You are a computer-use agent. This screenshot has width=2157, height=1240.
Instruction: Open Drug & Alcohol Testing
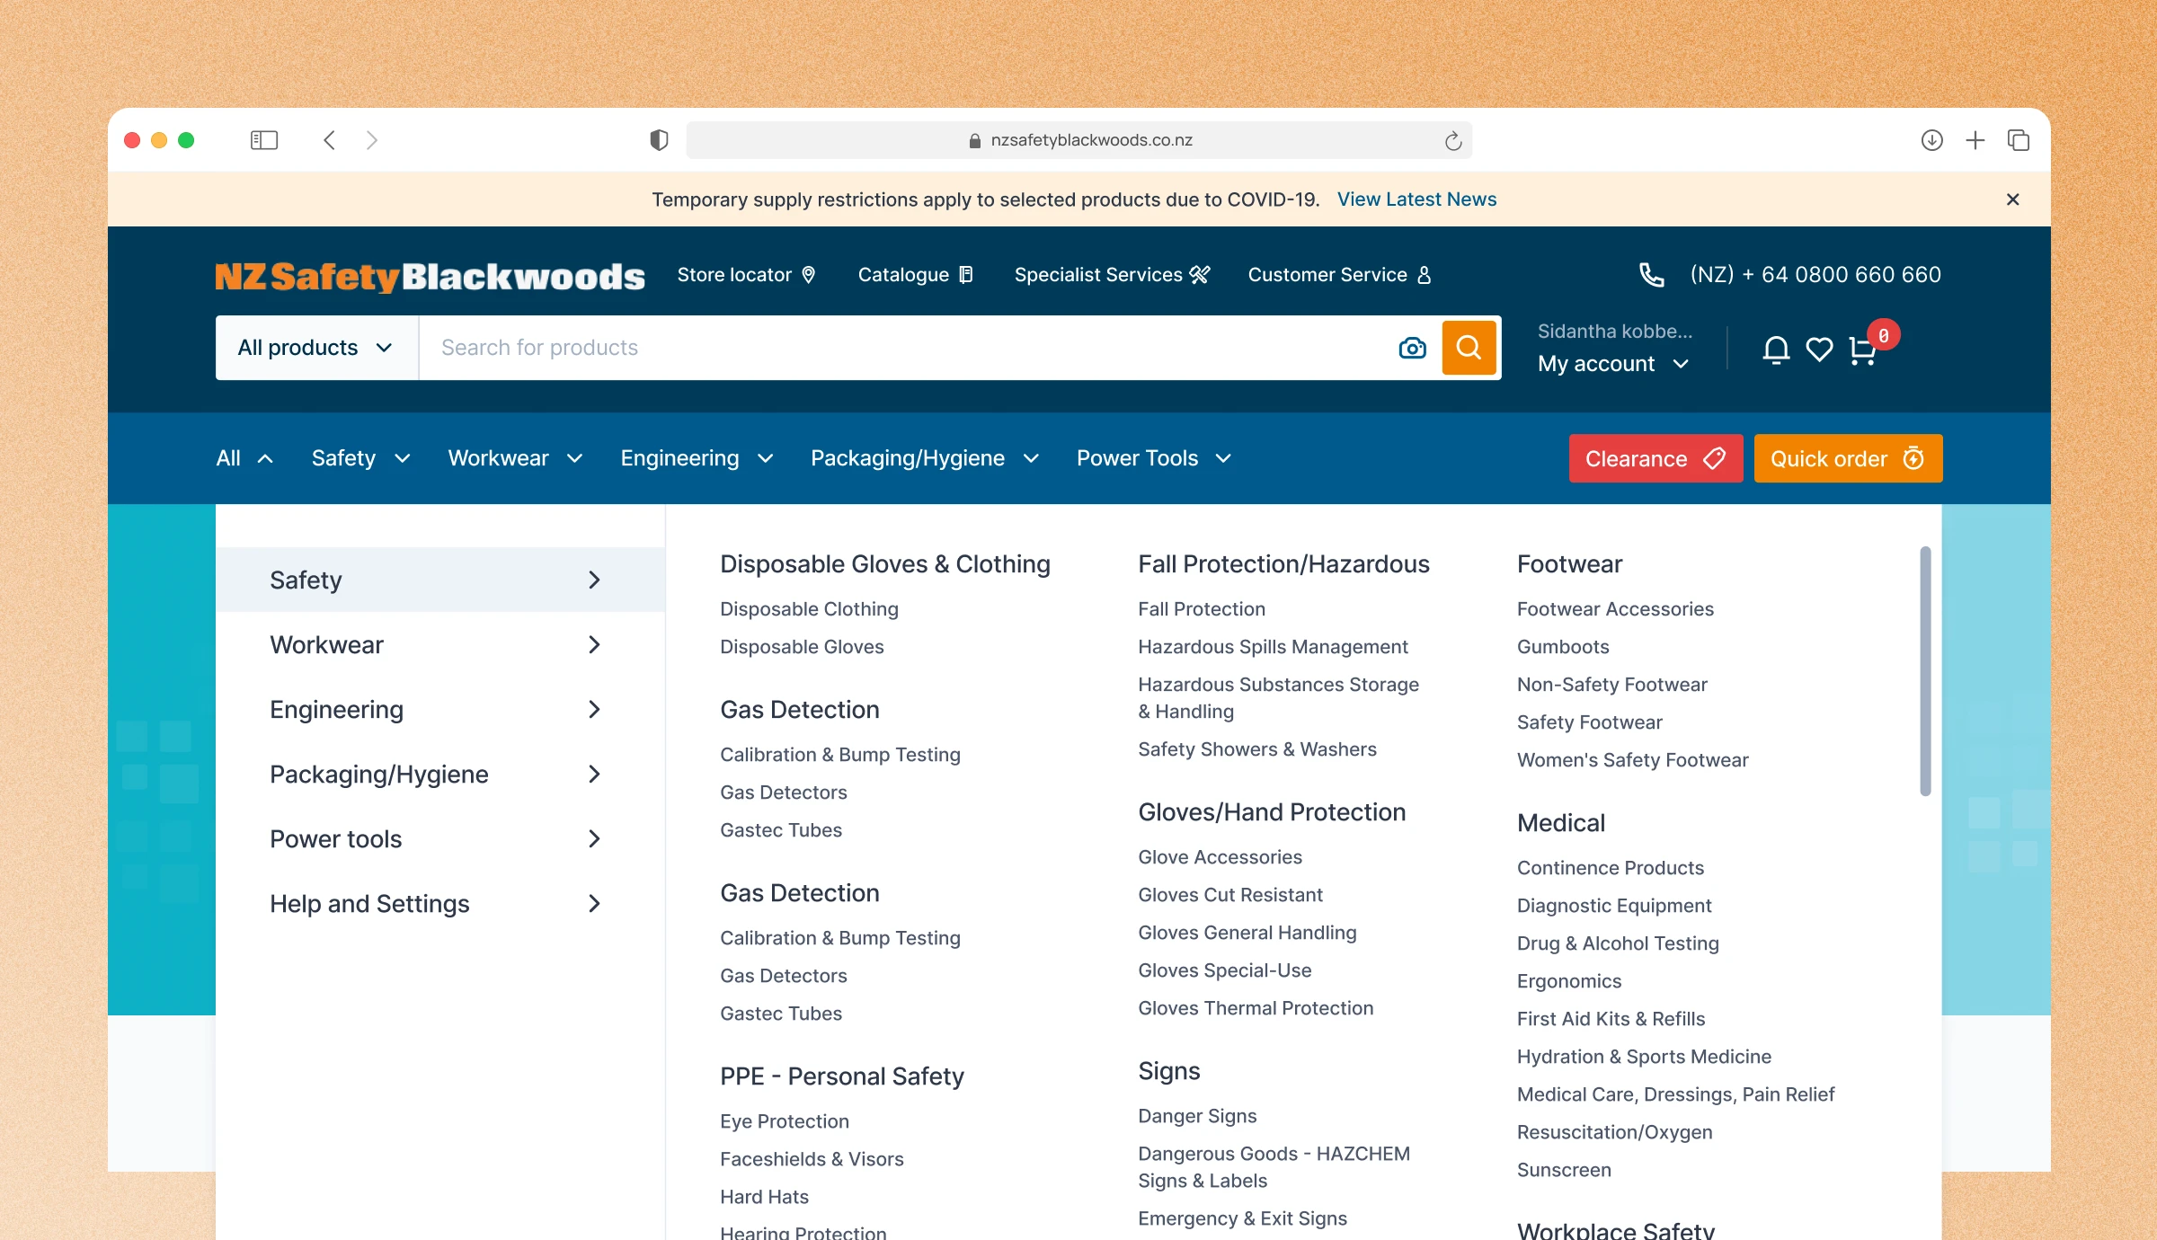(1618, 943)
